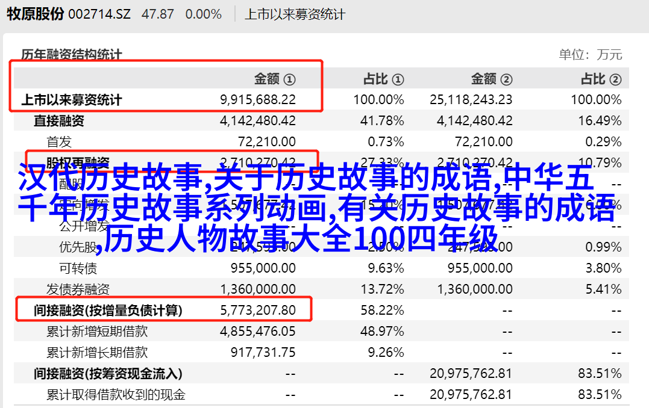This screenshot has width=649, height=408.
Task: Click 9.63% in the 可转债 row
Action: click(386, 268)
